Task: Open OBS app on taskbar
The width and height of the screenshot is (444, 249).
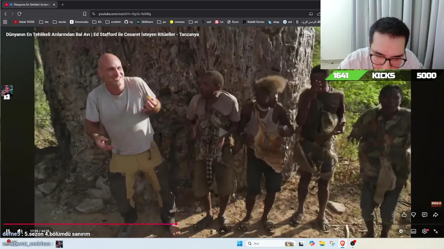Action: (353, 243)
